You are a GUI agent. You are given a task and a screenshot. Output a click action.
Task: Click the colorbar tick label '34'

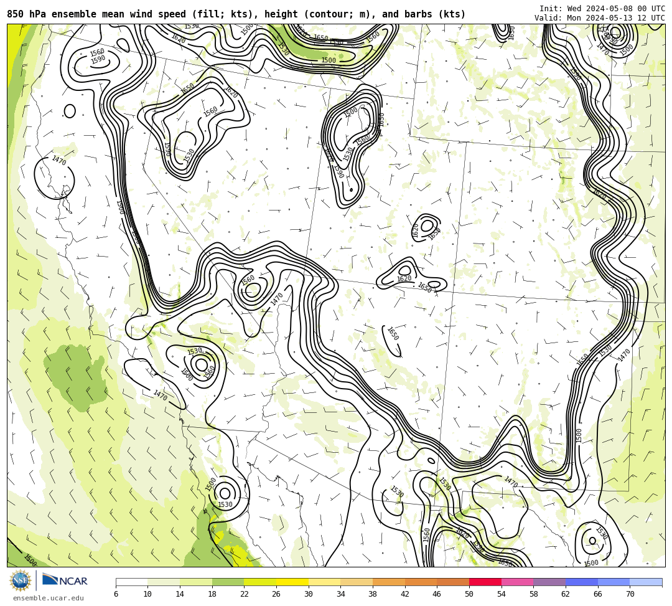[341, 594]
